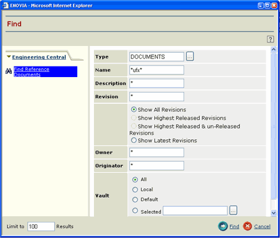Click the red X Cancel icon

pos(248,226)
